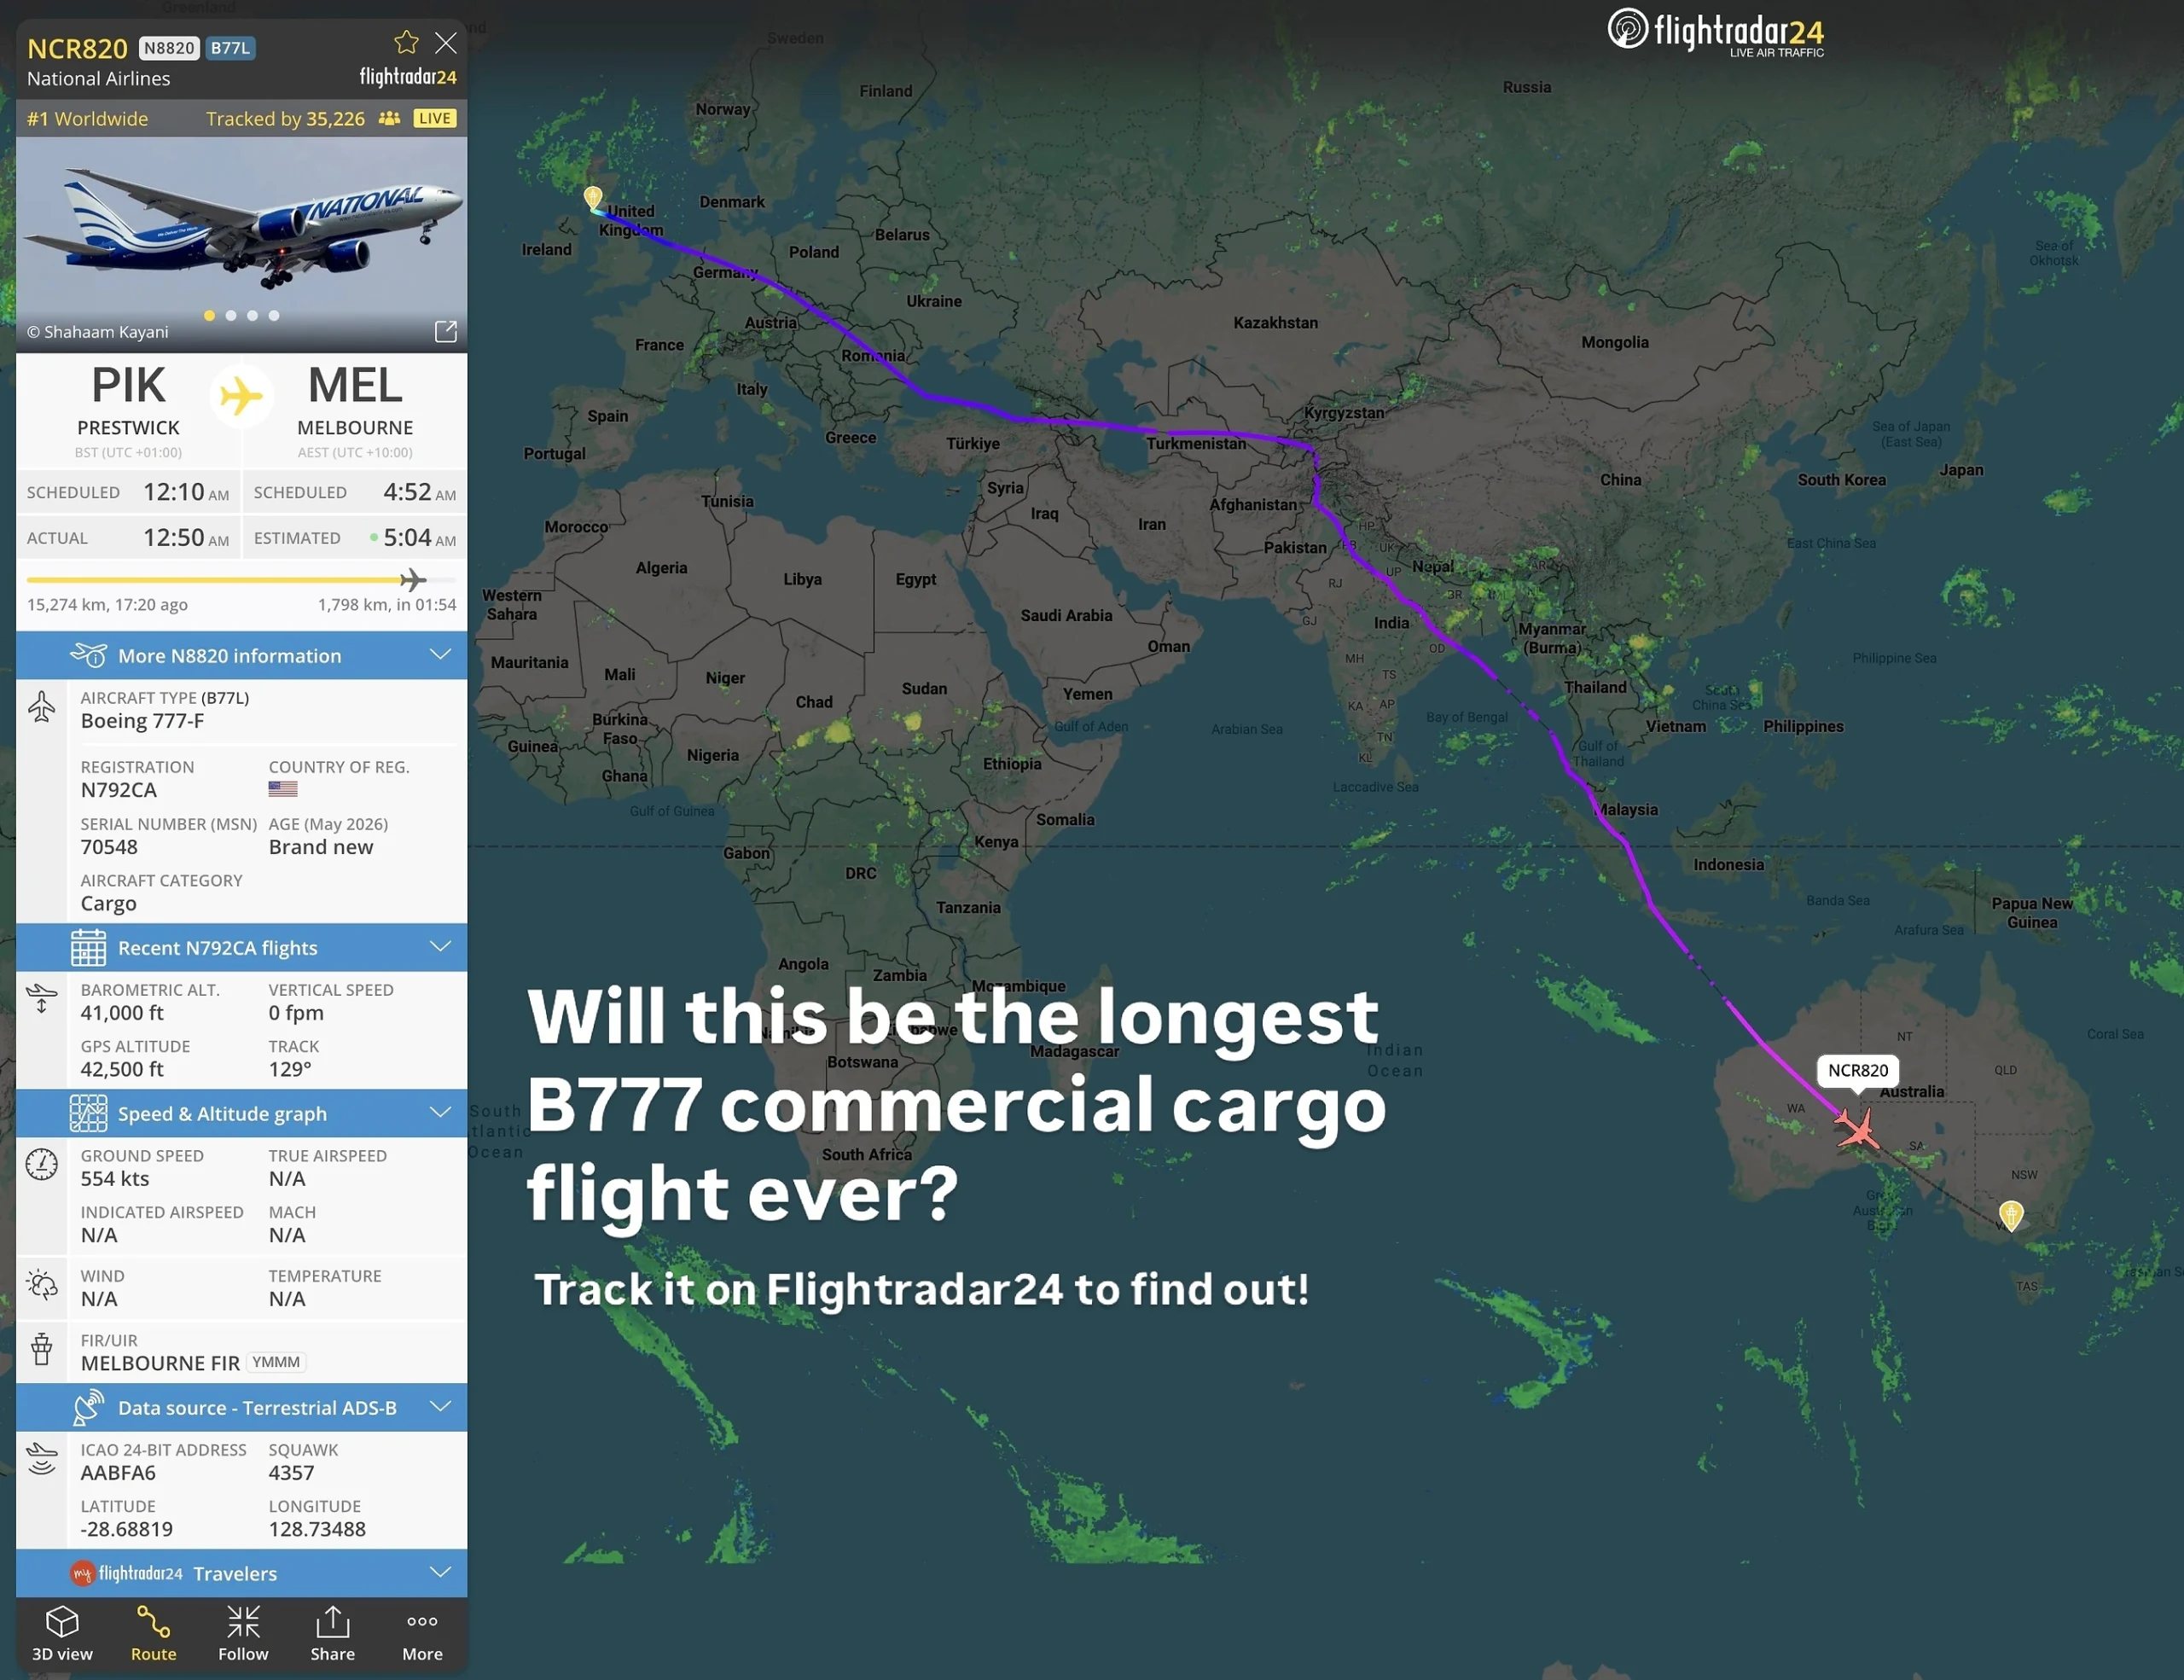The height and width of the screenshot is (1680, 2184).
Task: Click the wind weather icon
Action: pos(41,1284)
